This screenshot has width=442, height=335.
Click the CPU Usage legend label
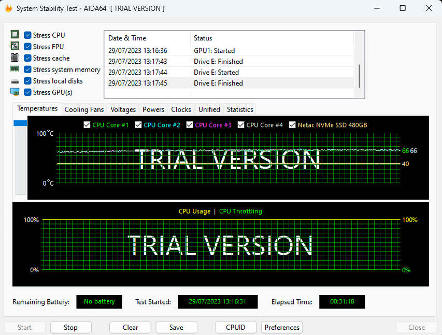point(194,211)
